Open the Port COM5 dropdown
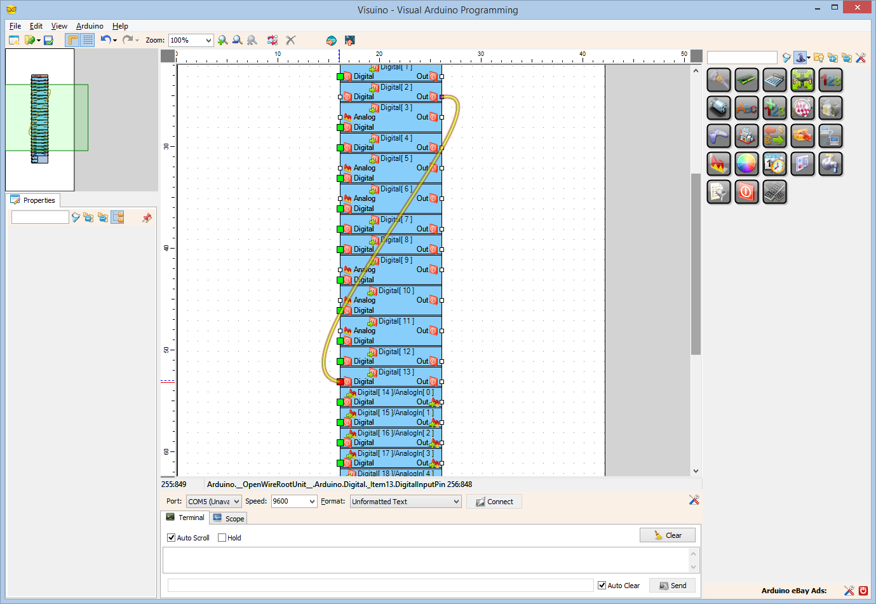The image size is (876, 604). (x=214, y=502)
